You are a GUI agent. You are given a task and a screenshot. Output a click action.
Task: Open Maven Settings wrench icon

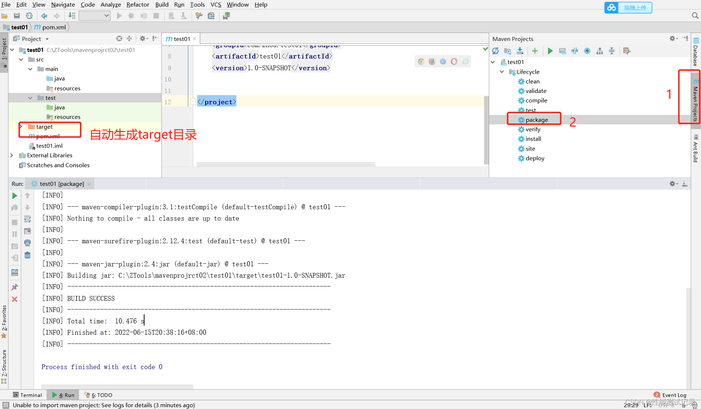(x=627, y=51)
